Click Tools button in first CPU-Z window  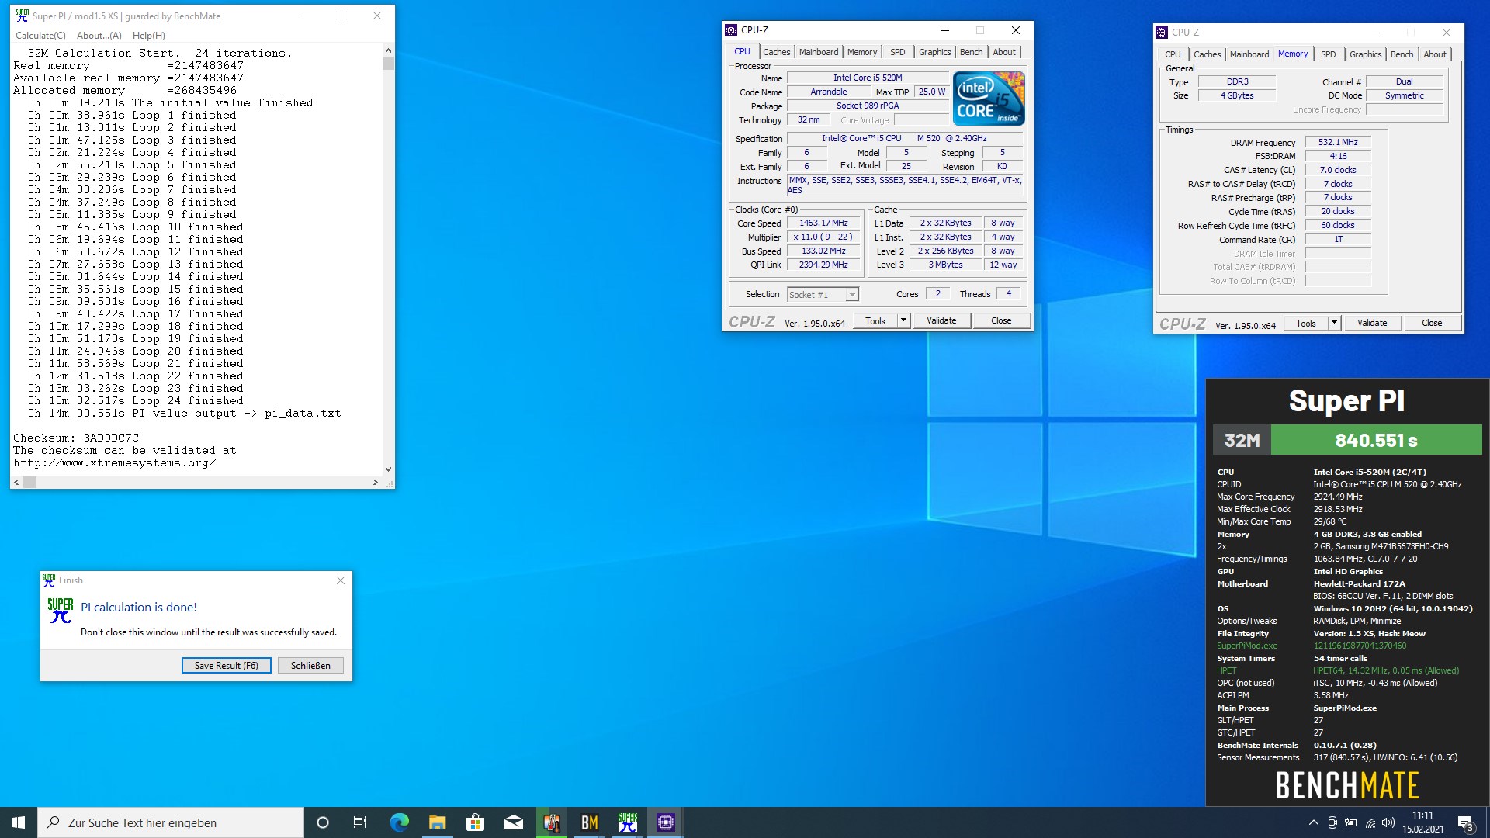coord(875,320)
